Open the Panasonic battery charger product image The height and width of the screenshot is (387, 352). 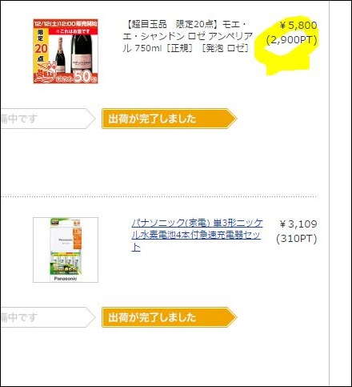66,250
